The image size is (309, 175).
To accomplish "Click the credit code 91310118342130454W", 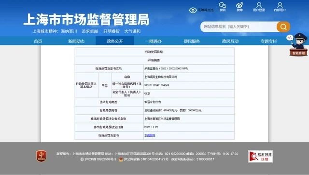I will pyautogui.click(x=156, y=85).
